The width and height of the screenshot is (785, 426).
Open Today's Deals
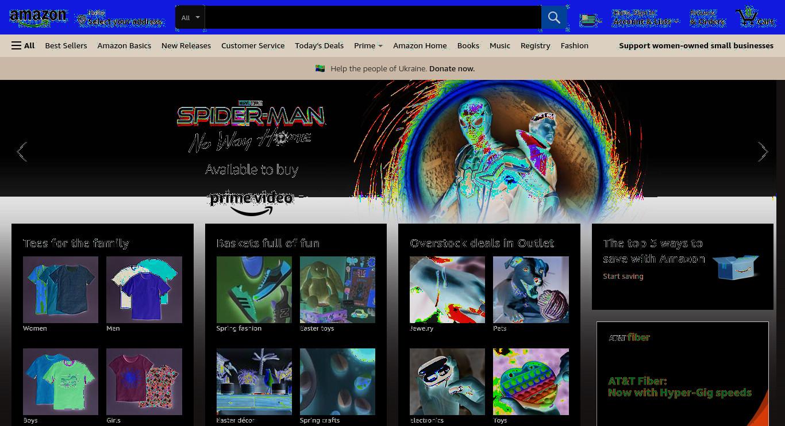pyautogui.click(x=319, y=45)
